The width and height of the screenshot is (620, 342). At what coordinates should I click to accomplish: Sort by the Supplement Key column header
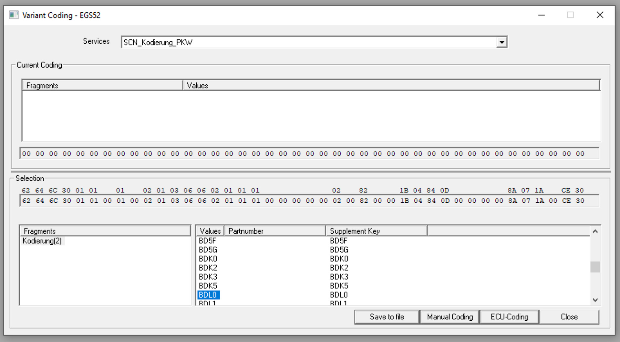click(x=377, y=231)
